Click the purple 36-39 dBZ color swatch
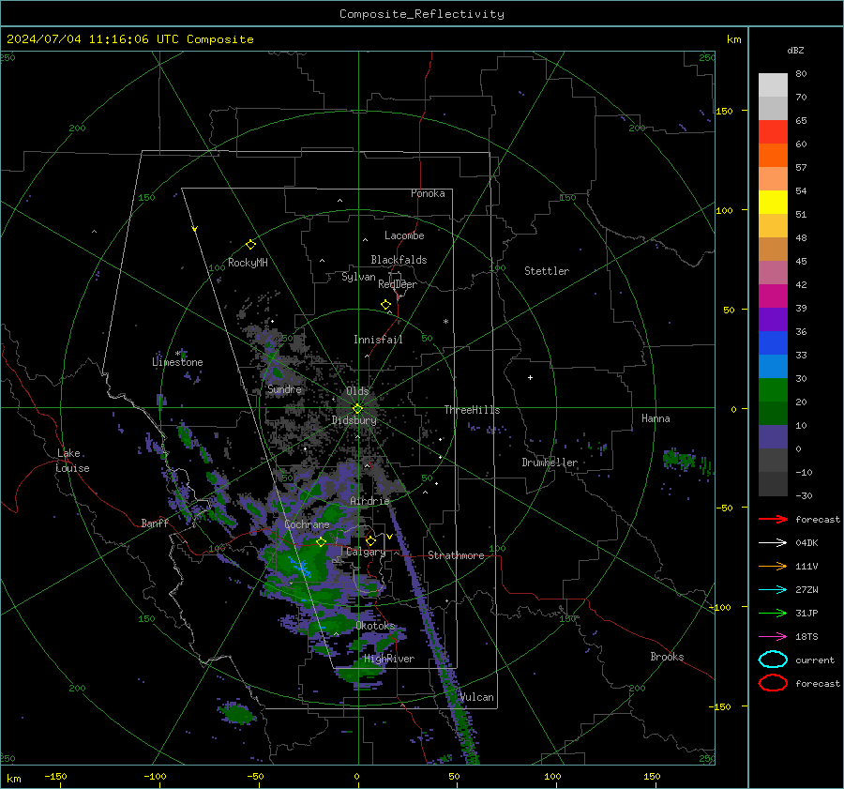The height and width of the screenshot is (789, 844). (x=773, y=320)
